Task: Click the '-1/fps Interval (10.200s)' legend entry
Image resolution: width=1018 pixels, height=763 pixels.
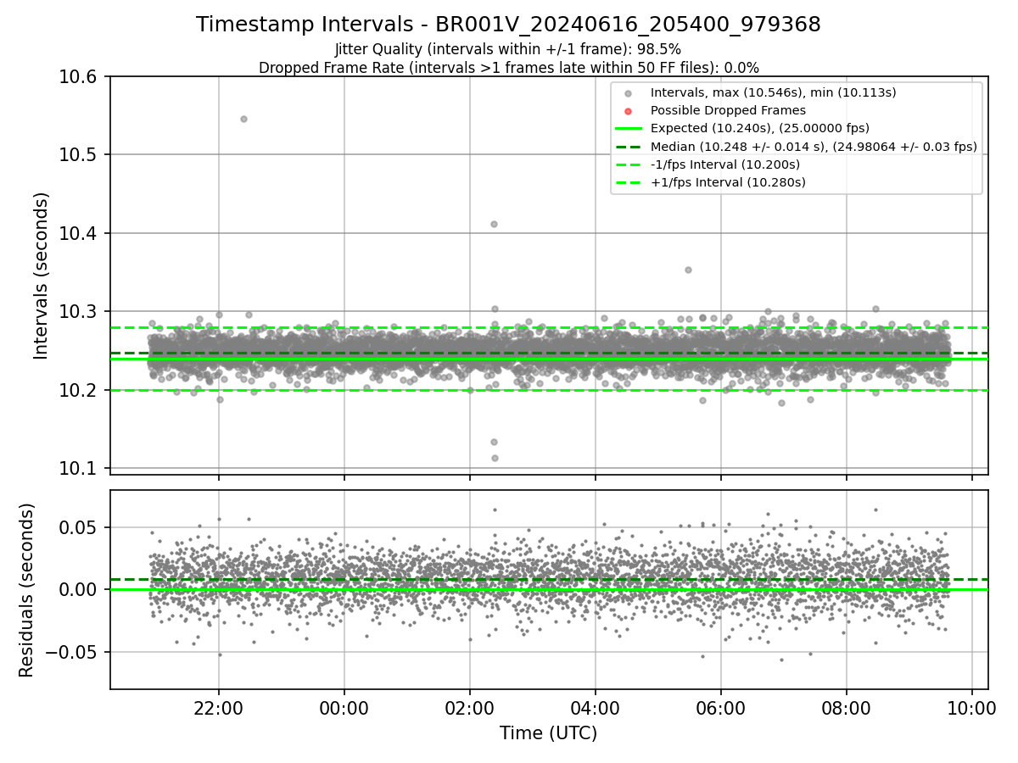Action: tap(725, 164)
